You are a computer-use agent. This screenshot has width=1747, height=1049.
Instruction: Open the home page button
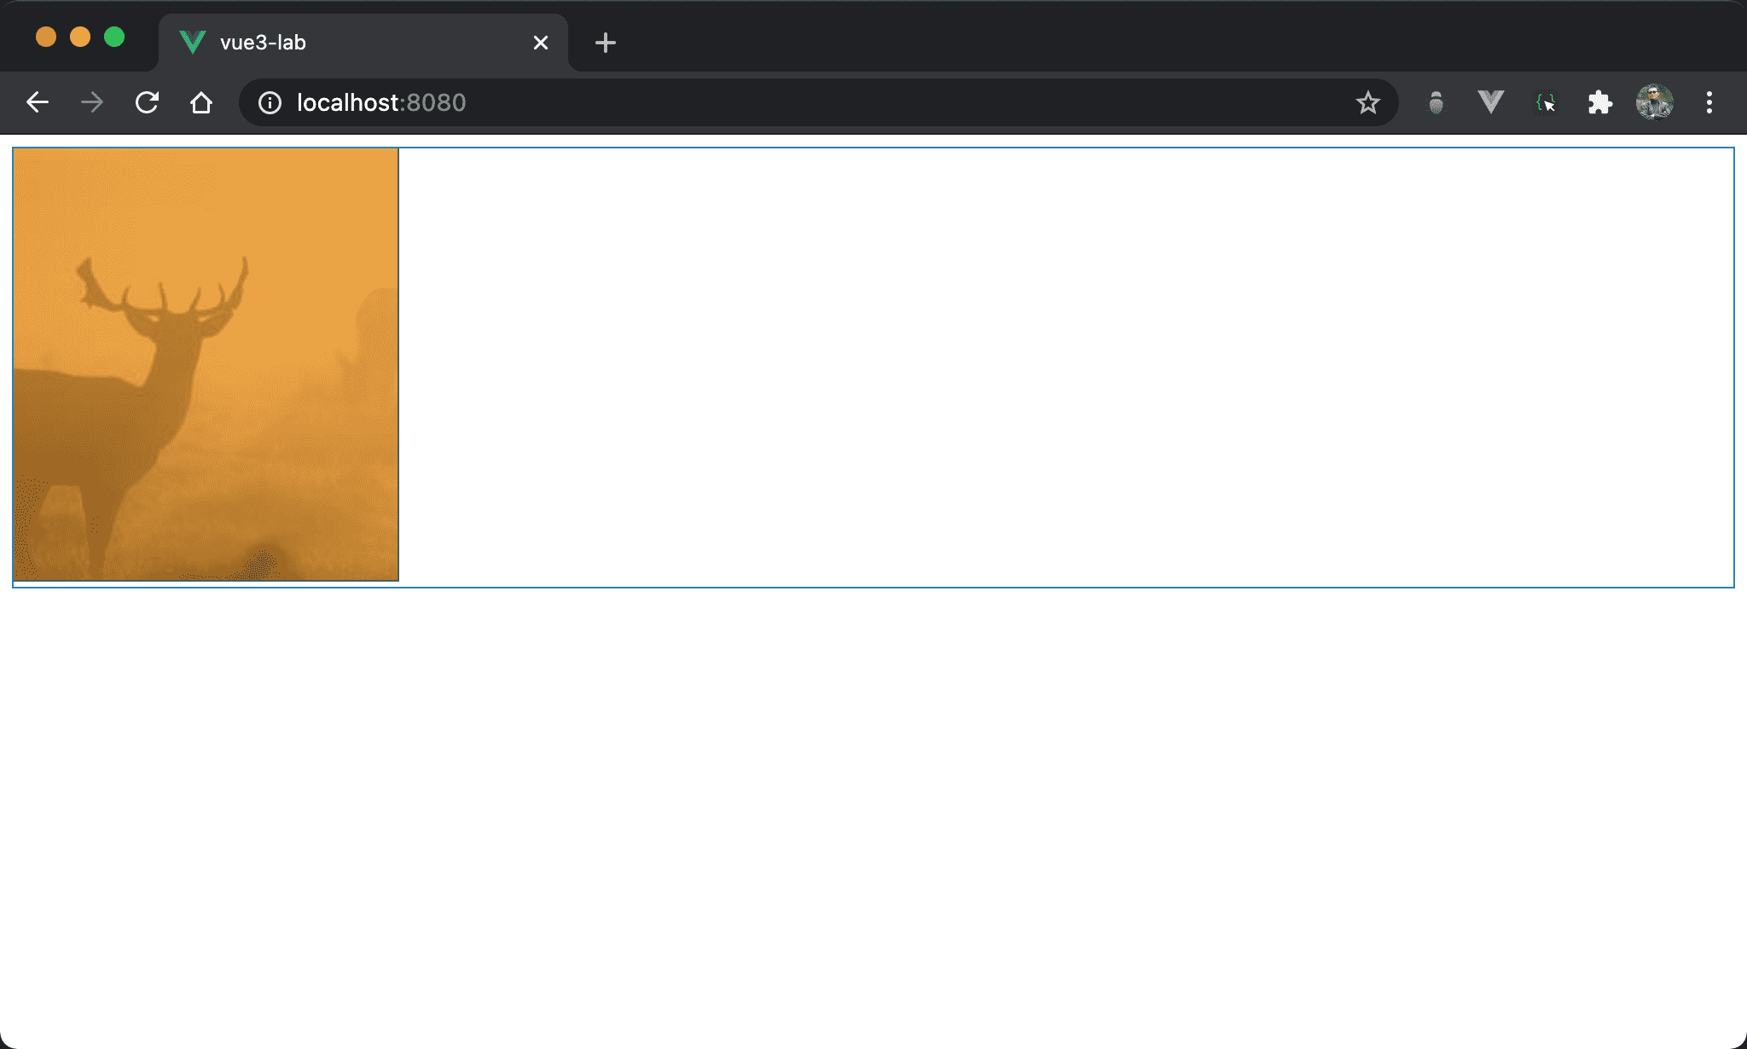click(x=201, y=102)
